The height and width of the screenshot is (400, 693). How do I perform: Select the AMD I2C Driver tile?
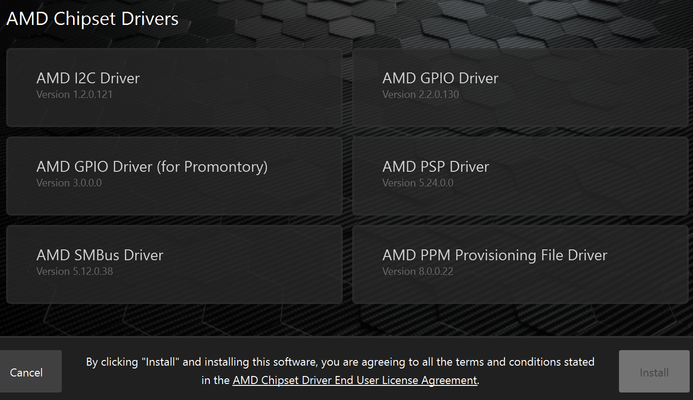click(x=174, y=88)
